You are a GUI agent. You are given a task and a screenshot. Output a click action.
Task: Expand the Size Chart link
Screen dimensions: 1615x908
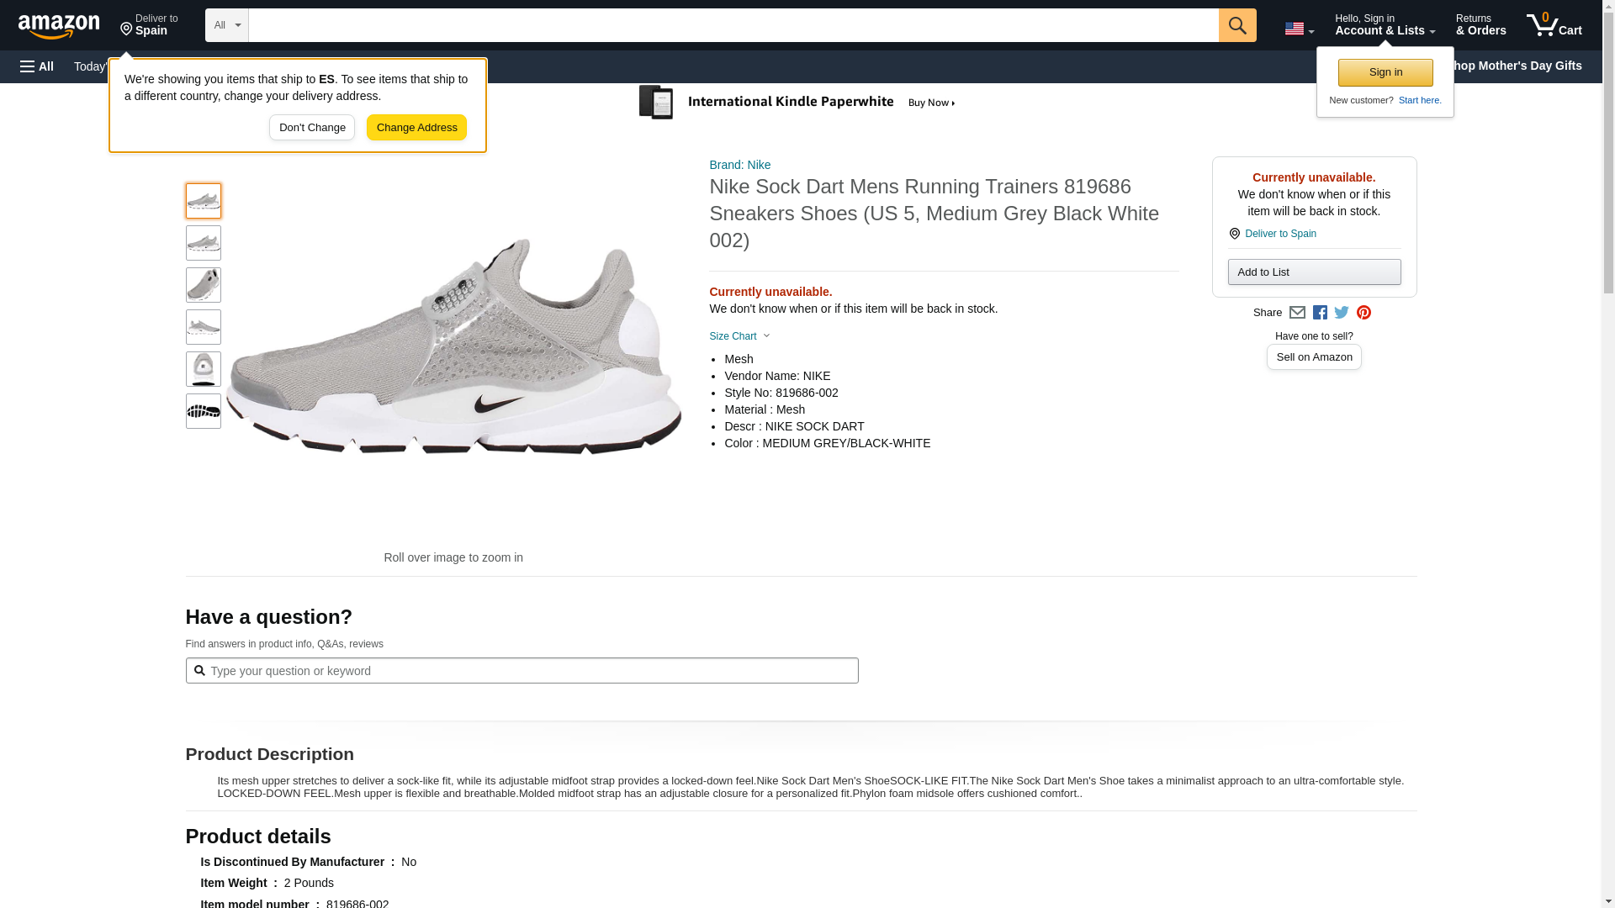click(739, 336)
